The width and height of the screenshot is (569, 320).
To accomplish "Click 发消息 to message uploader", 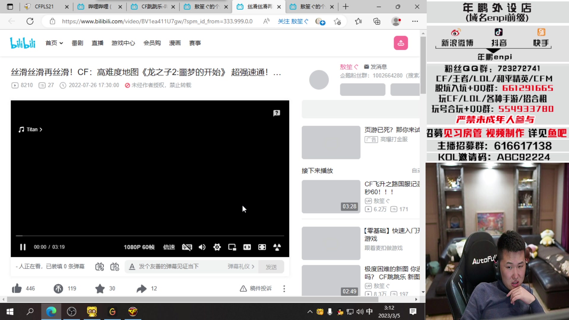I will tap(375, 67).
